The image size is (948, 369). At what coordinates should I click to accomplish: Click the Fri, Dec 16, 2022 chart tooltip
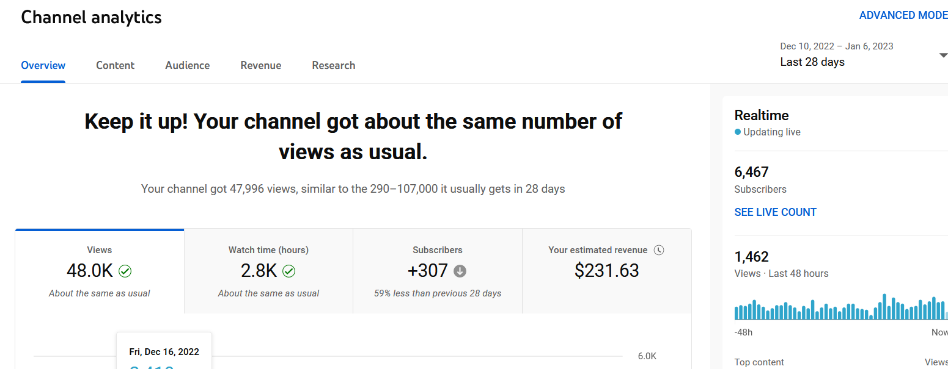tap(164, 351)
